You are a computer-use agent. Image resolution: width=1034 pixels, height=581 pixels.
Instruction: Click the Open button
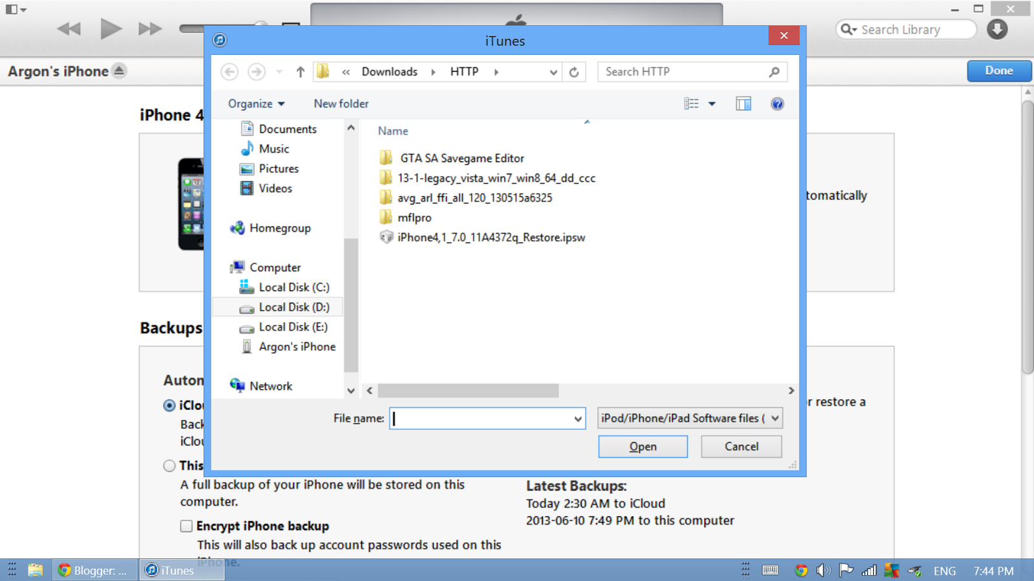point(643,447)
